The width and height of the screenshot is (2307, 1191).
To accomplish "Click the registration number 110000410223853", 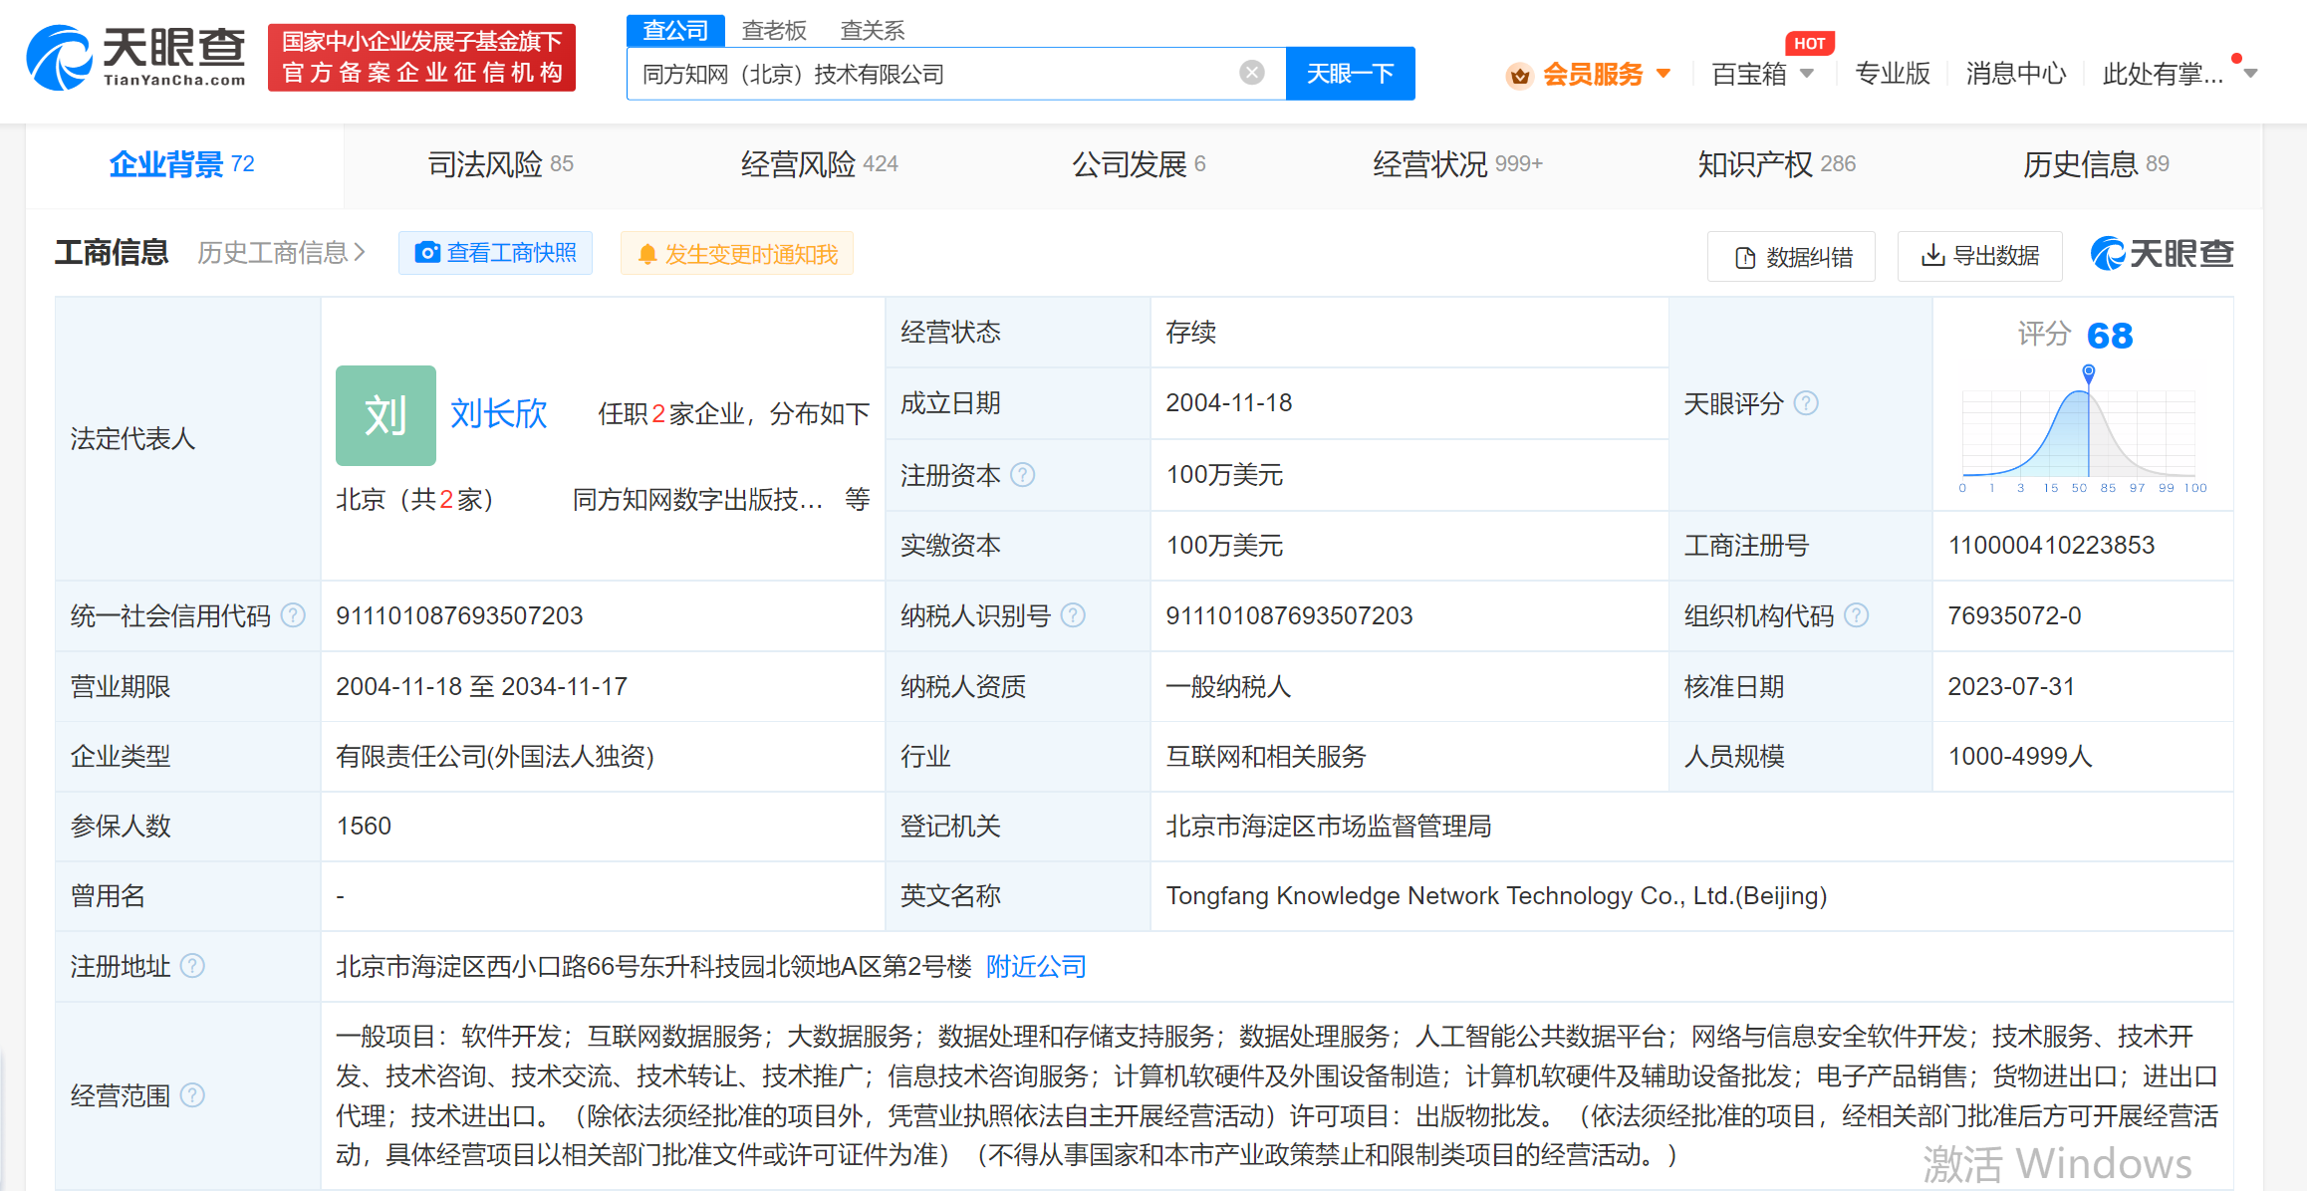I will 2051,545.
